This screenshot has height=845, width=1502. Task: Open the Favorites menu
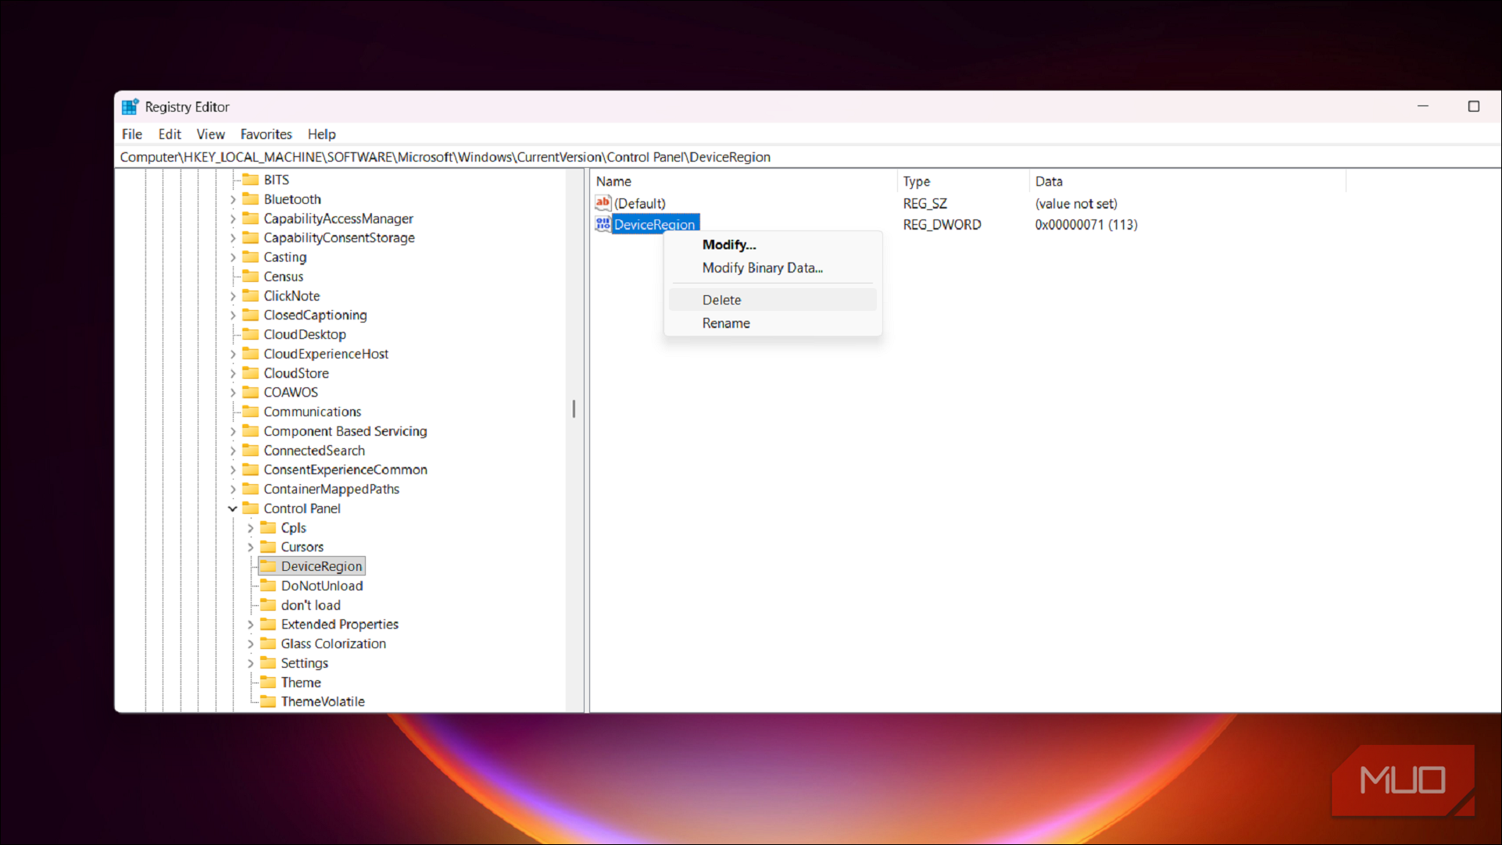tap(266, 134)
